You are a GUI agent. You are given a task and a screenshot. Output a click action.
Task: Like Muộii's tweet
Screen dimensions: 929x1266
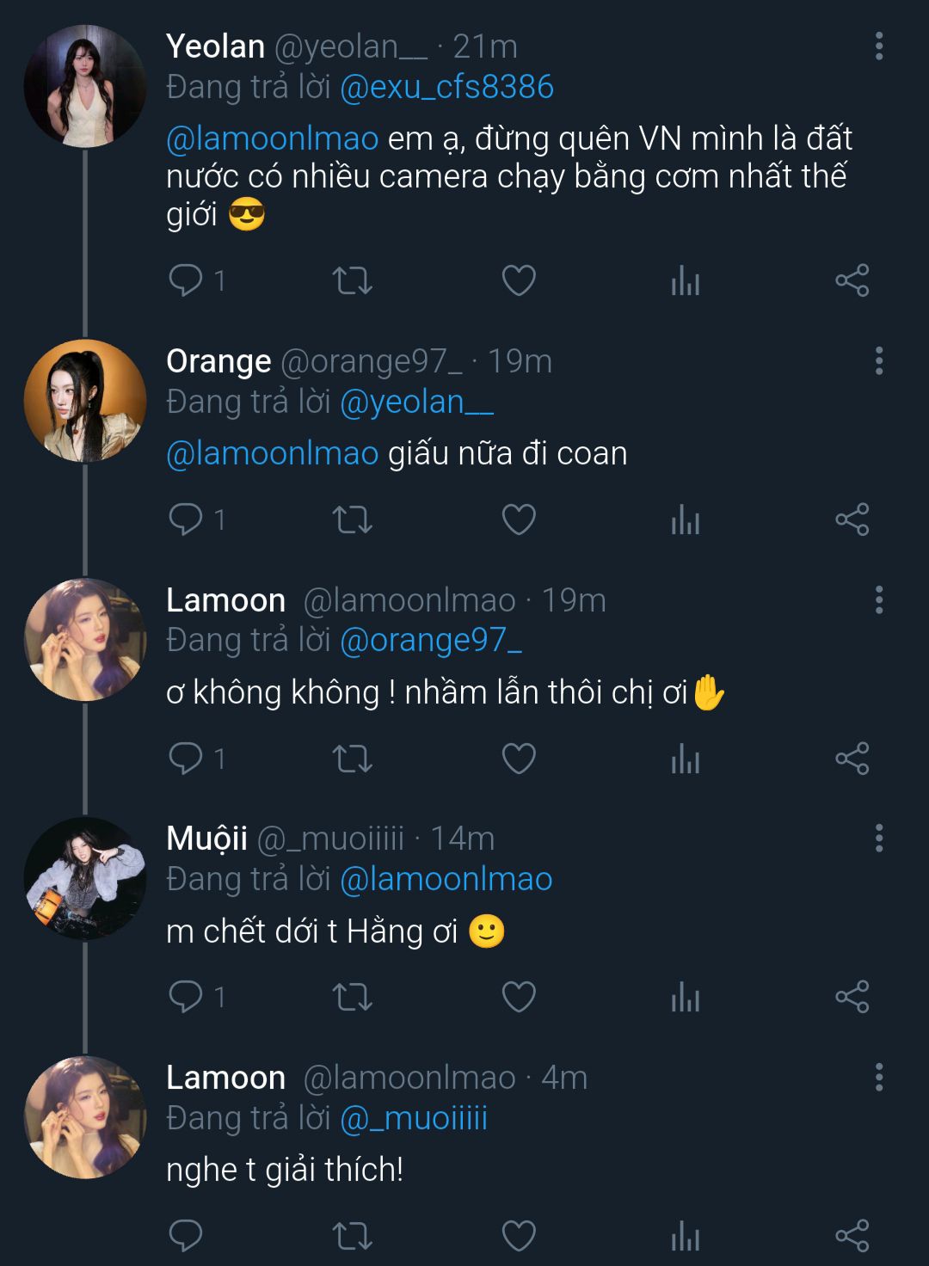pyautogui.click(x=519, y=997)
